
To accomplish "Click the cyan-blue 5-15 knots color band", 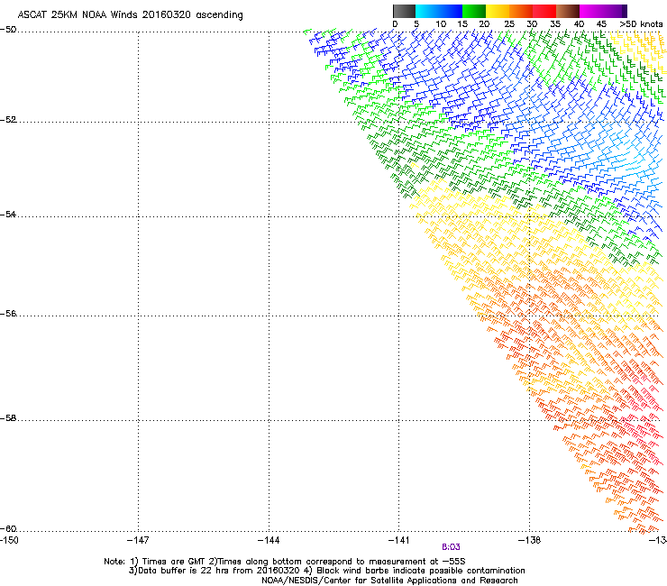I will pyautogui.click(x=439, y=11).
